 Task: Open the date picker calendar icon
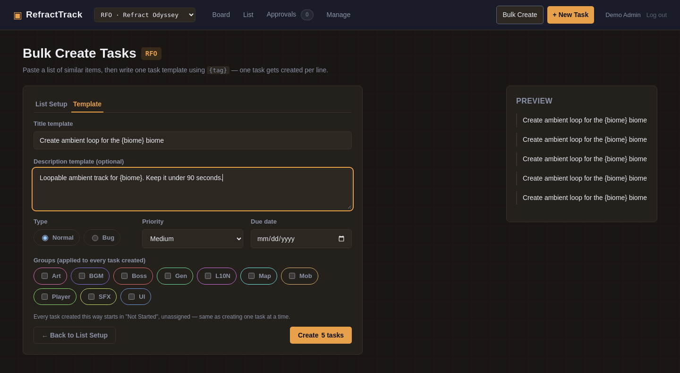point(341,239)
